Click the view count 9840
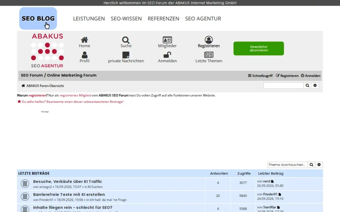Screen dimensions: 340x212 point(243,196)
